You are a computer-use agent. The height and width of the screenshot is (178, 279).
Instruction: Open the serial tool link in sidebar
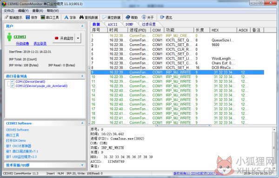coord(12,135)
